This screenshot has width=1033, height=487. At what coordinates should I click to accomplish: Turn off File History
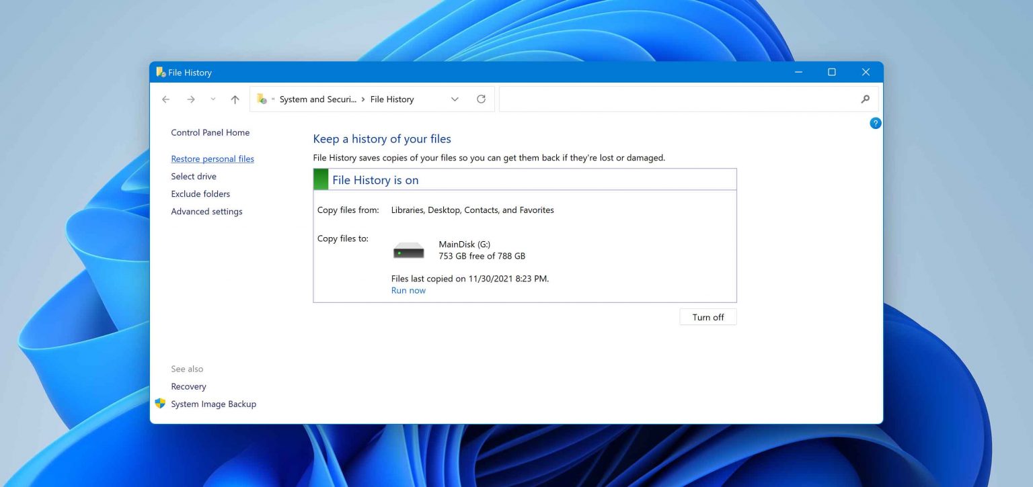click(x=707, y=316)
